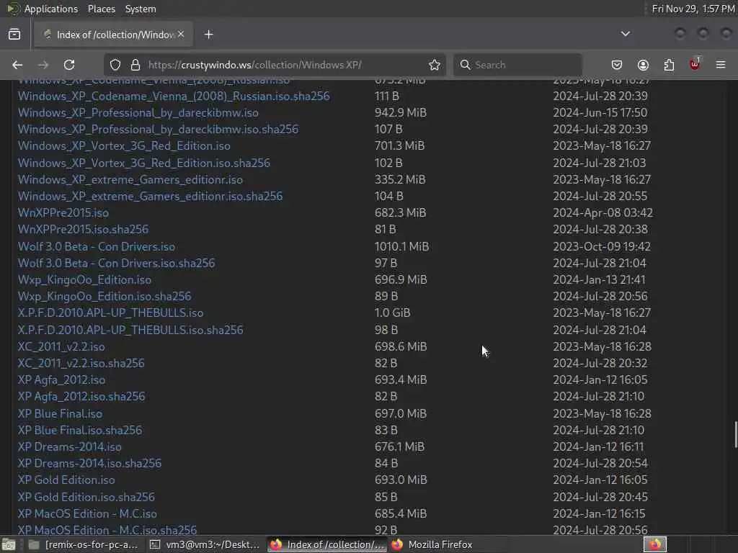Show desktop from taskbar corner icon
The height and width of the screenshot is (553, 738).
pyautogui.click(x=9, y=545)
